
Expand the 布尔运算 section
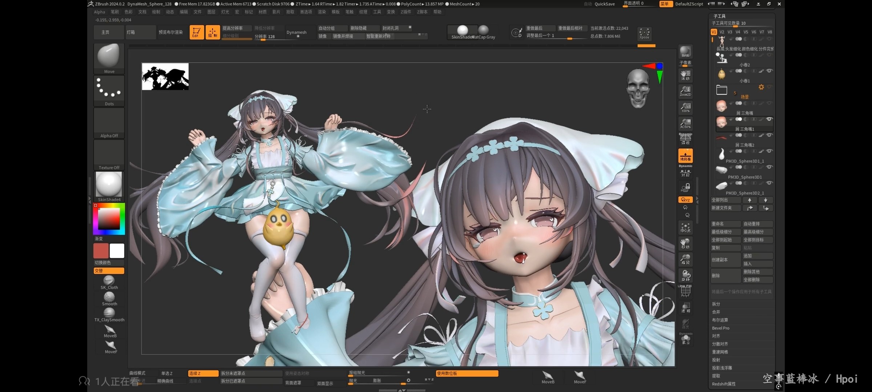point(720,320)
